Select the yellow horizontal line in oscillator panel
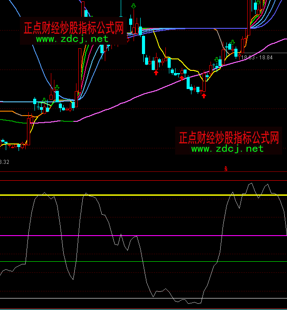 click(133, 195)
